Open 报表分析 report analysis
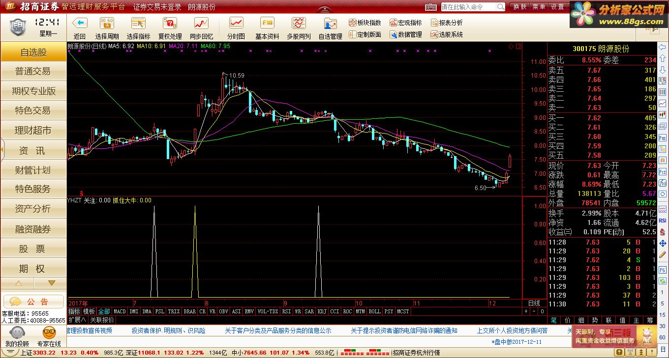The height and width of the screenshot is (358, 669). (x=447, y=23)
